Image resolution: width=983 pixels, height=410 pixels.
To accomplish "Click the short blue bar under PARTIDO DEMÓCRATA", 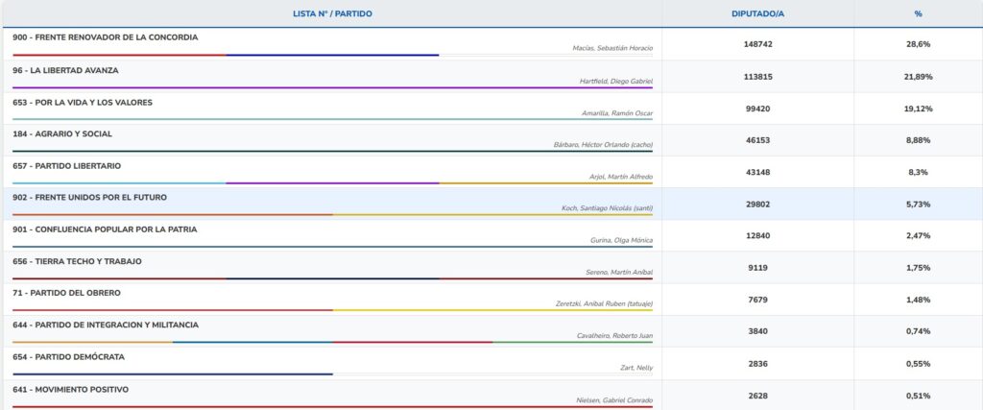I will point(173,374).
